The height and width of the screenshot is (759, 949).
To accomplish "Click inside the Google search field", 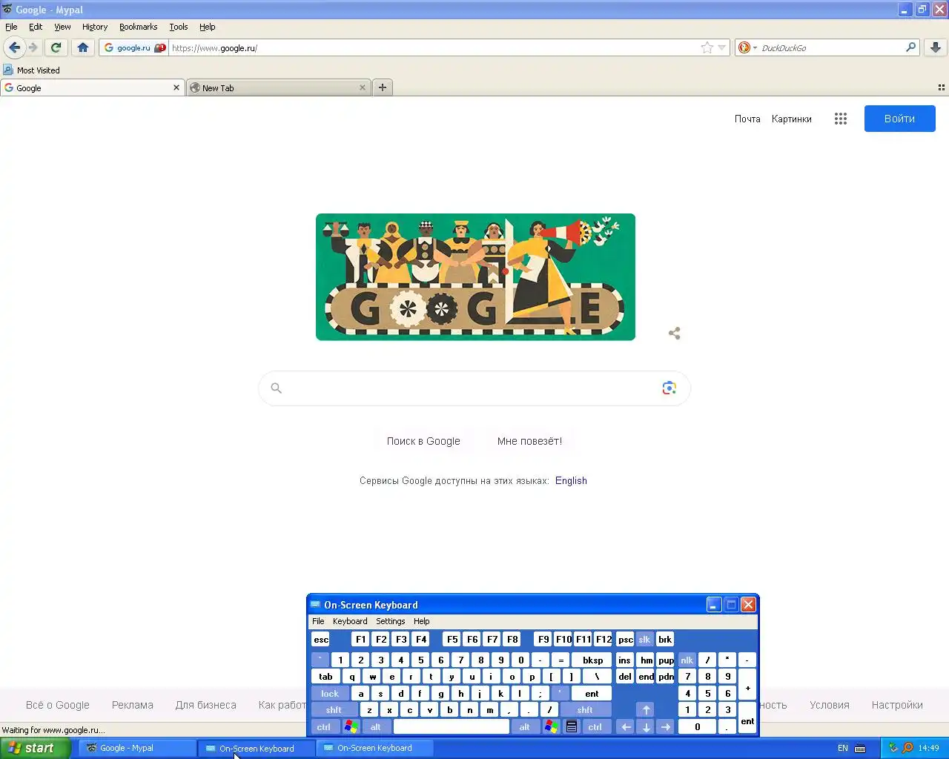I will click(x=474, y=388).
